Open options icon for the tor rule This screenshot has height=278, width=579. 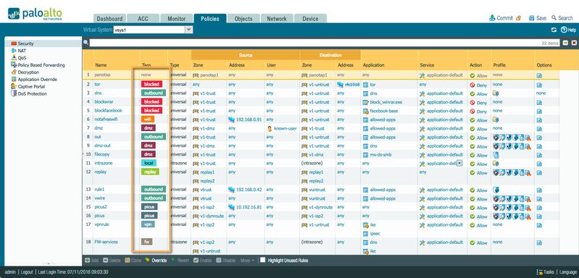point(539,85)
